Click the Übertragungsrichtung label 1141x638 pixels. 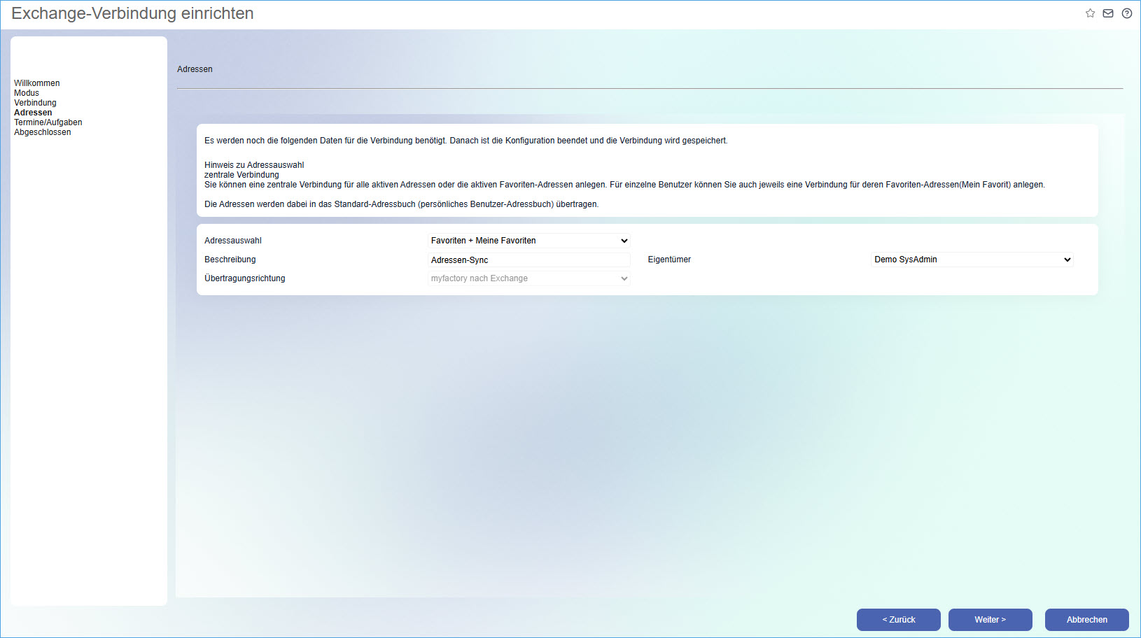click(245, 278)
